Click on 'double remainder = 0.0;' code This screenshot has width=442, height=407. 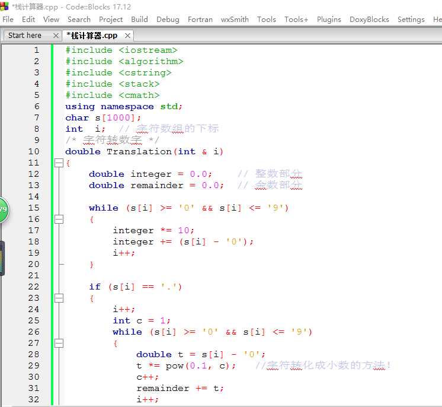coord(156,186)
